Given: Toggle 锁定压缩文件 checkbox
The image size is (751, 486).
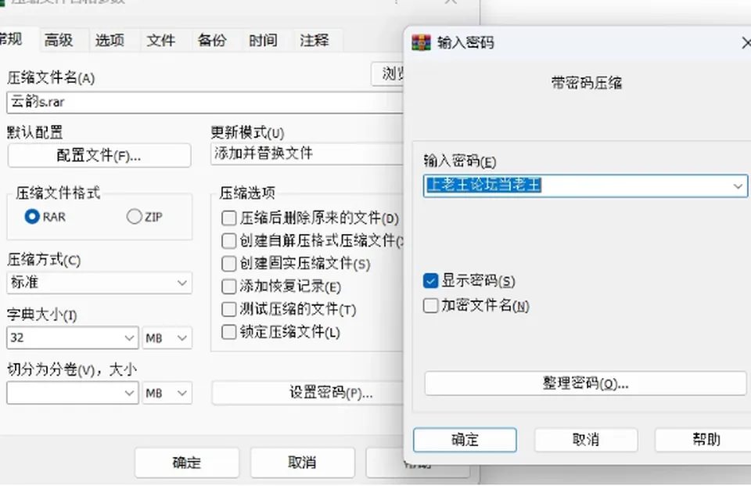Looking at the screenshot, I should 229,332.
